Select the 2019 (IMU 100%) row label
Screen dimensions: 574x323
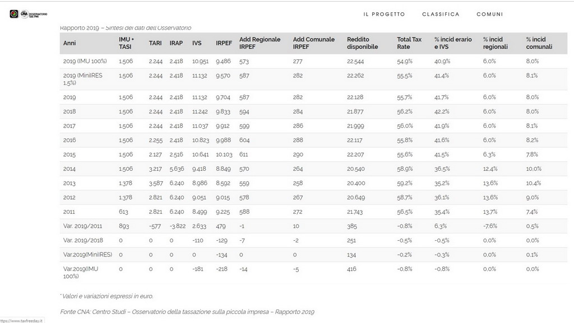tap(85, 61)
